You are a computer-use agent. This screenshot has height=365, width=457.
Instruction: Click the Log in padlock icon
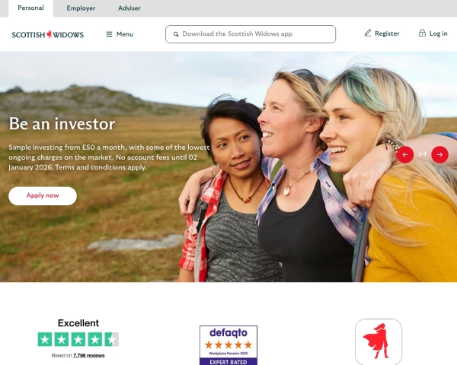click(422, 33)
